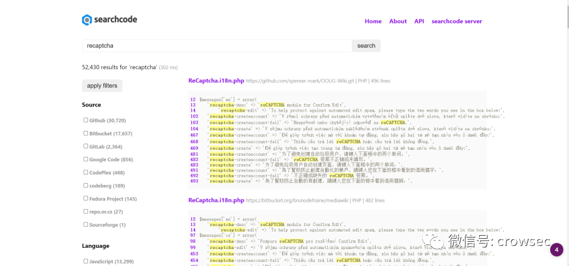
Task: Click the bitbucket.org/brunodefraine/mediawiki repository URL
Action: [x=297, y=201]
